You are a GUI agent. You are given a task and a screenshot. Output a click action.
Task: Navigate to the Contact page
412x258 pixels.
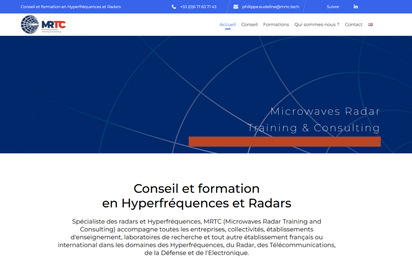353,25
